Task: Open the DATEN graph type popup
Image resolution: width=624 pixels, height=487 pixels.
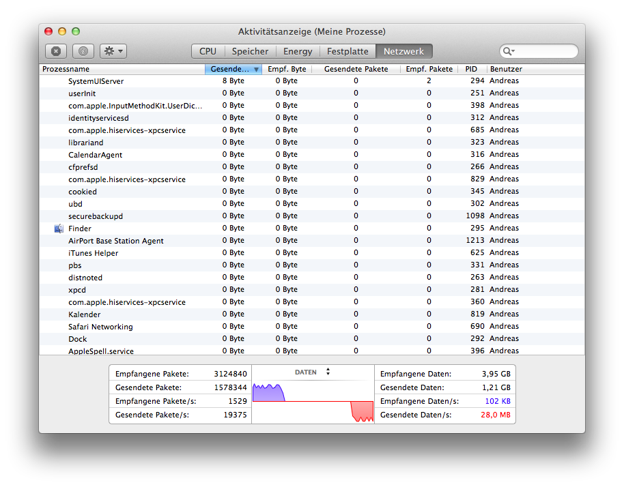Action: [x=313, y=372]
